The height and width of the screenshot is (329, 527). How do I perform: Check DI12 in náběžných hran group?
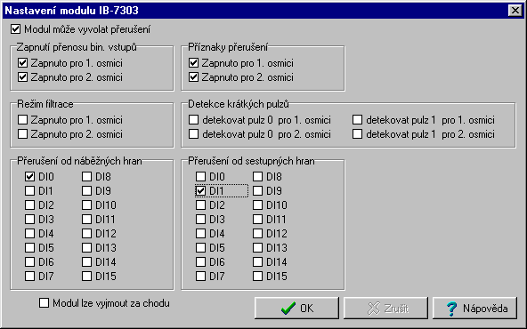click(86, 233)
